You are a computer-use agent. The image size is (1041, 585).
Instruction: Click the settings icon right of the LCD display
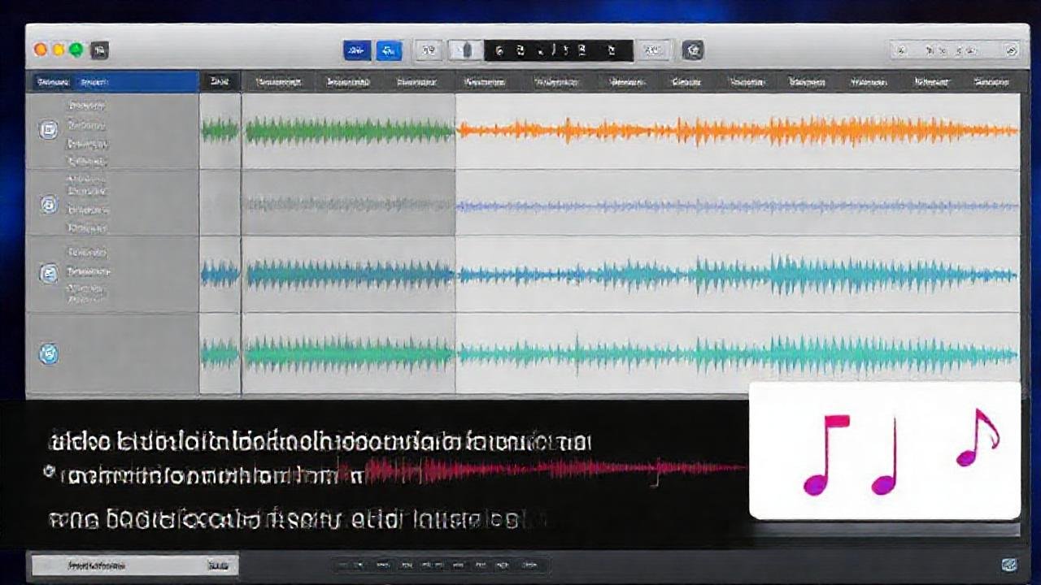693,50
